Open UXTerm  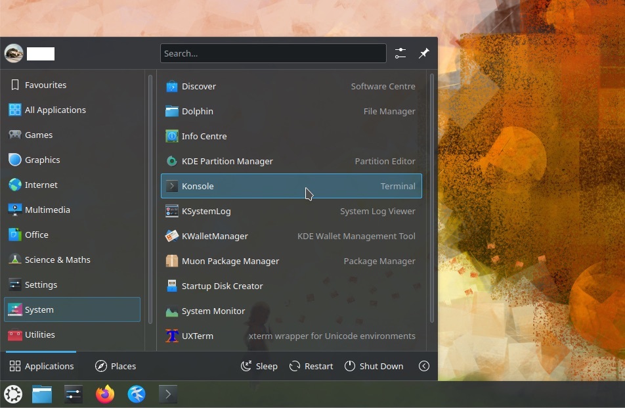pos(291,336)
